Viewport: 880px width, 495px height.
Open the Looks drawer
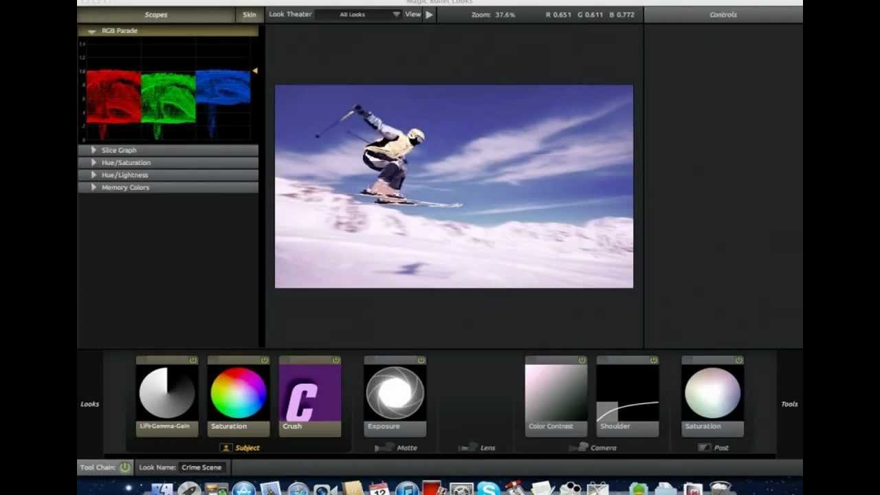[90, 404]
